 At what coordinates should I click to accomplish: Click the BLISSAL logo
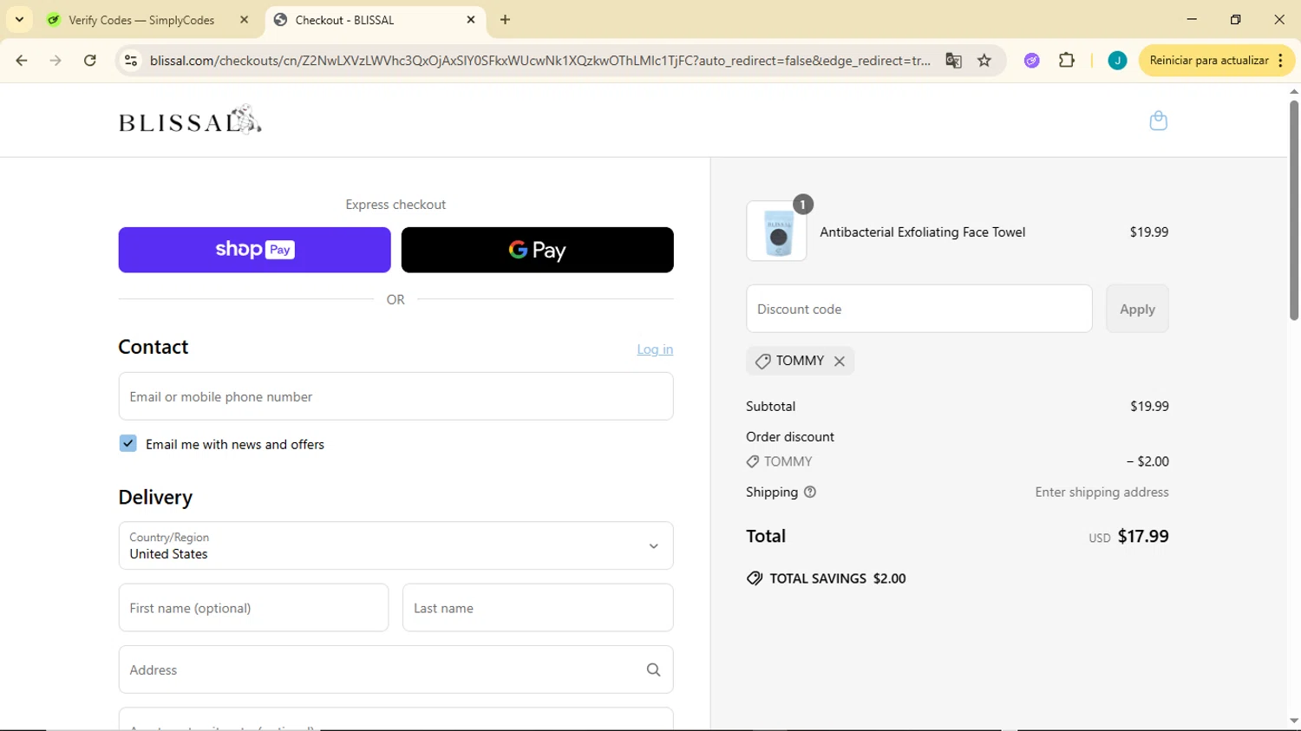pyautogui.click(x=190, y=120)
